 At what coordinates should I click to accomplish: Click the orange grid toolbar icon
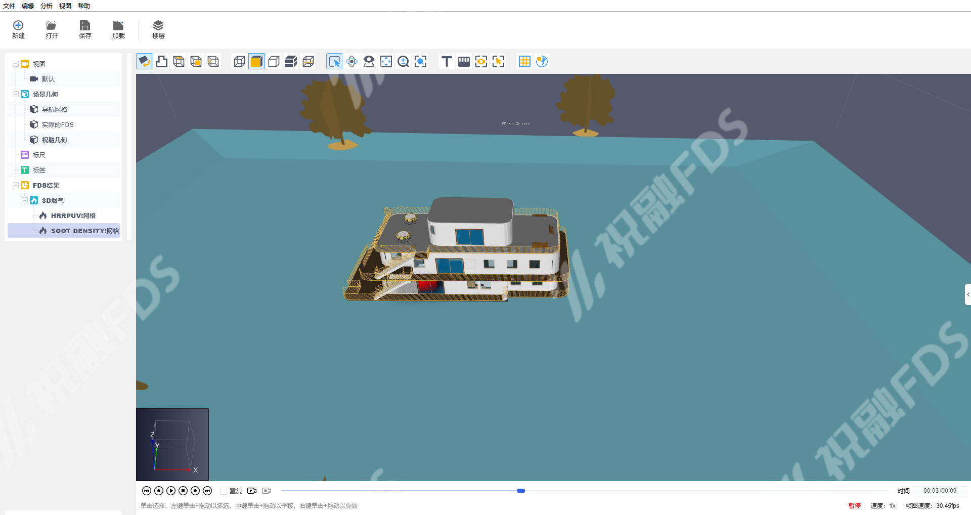coord(524,62)
